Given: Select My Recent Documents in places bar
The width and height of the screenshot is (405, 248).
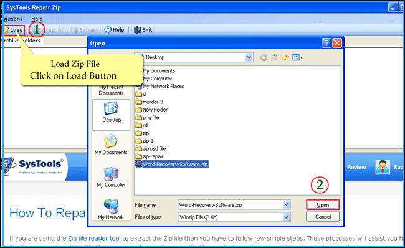Looking at the screenshot, I should tap(111, 90).
